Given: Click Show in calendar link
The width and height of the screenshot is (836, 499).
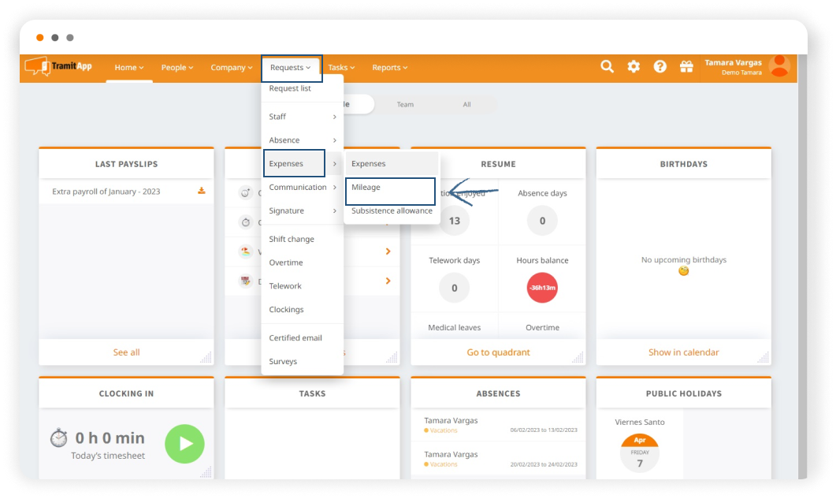Looking at the screenshot, I should pos(683,352).
